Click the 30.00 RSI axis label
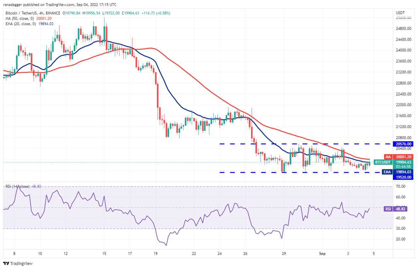This screenshot has height=269, width=418. click(401, 229)
